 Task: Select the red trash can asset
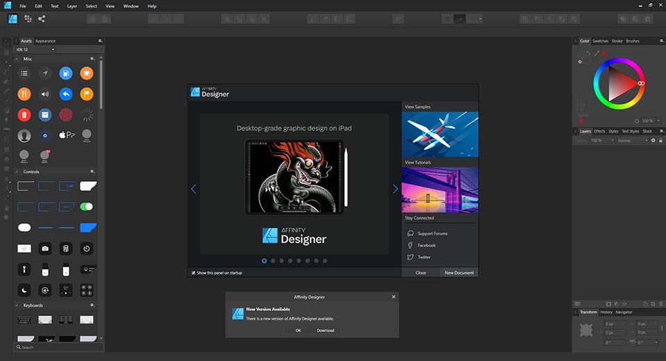pyautogui.click(x=24, y=115)
